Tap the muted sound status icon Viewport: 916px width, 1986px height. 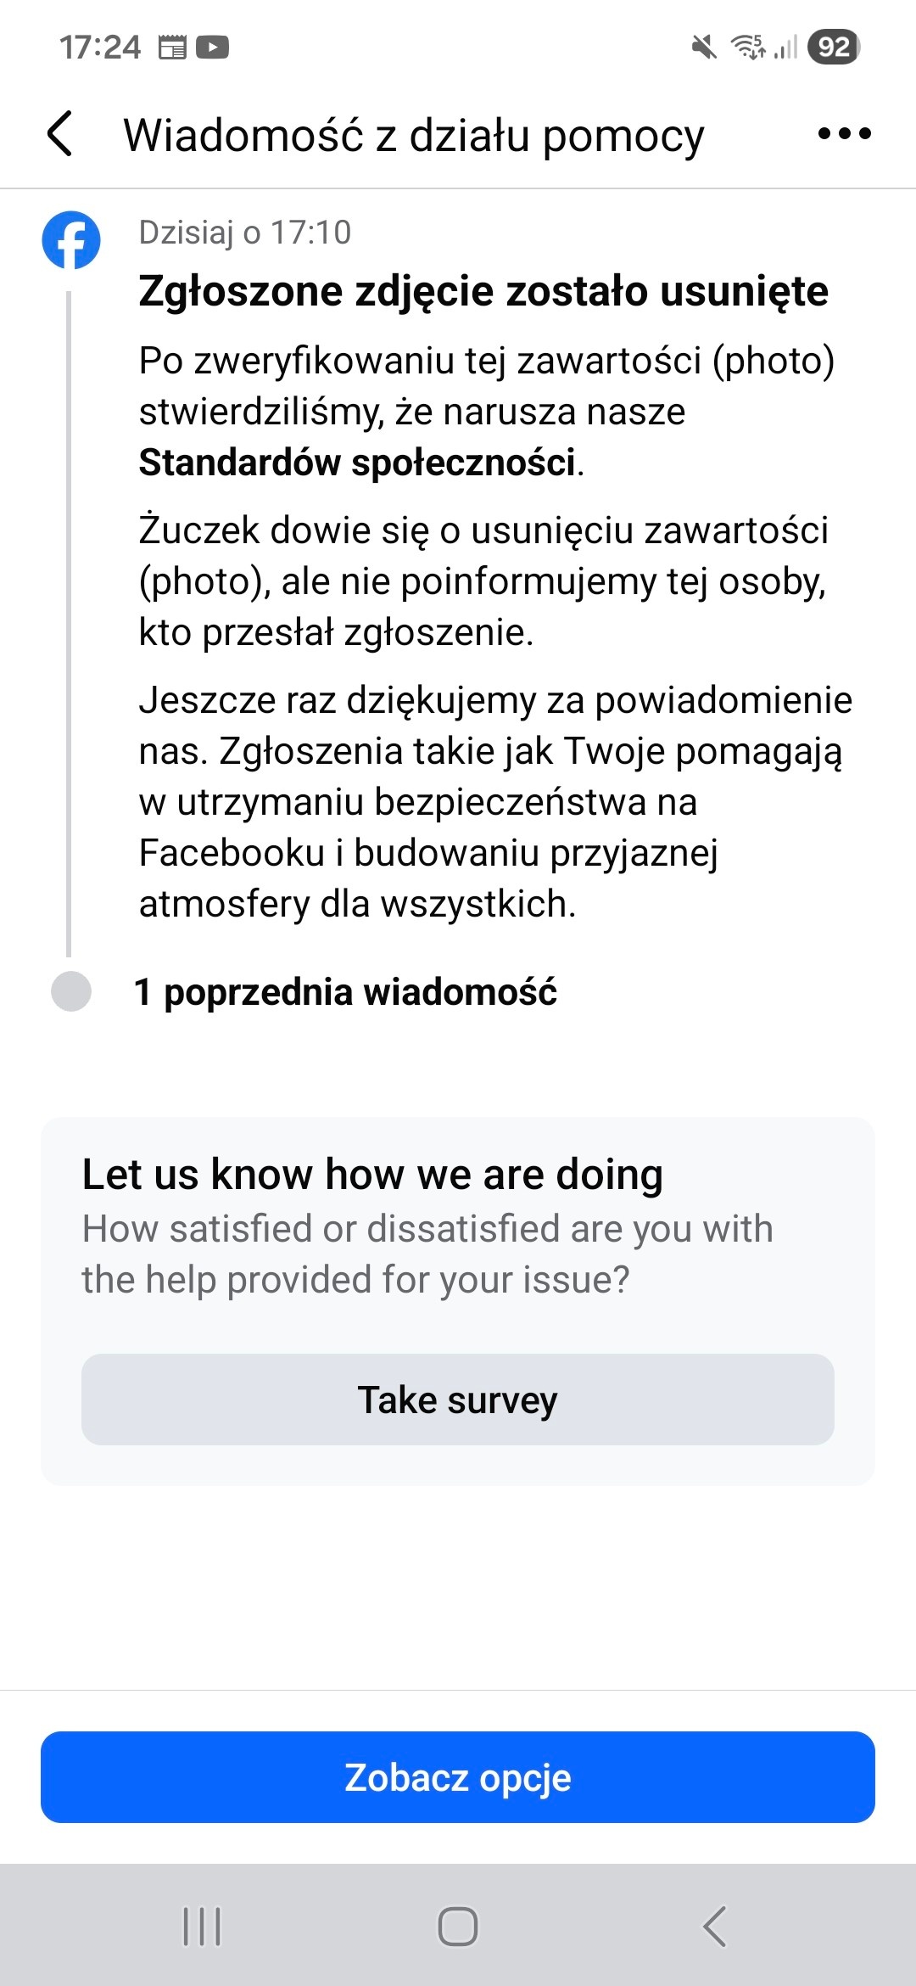[x=703, y=47]
